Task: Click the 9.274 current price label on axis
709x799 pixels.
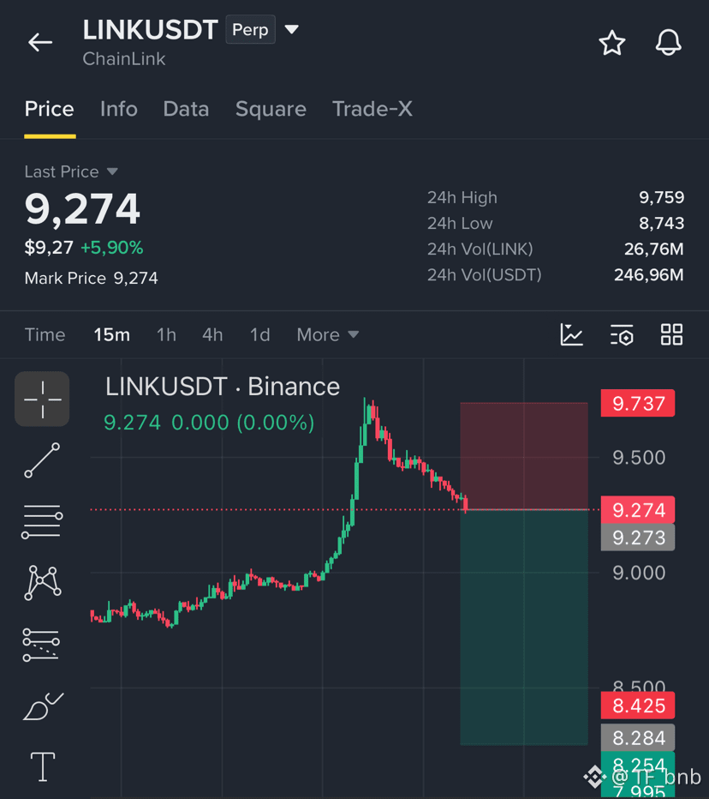Action: tap(638, 509)
